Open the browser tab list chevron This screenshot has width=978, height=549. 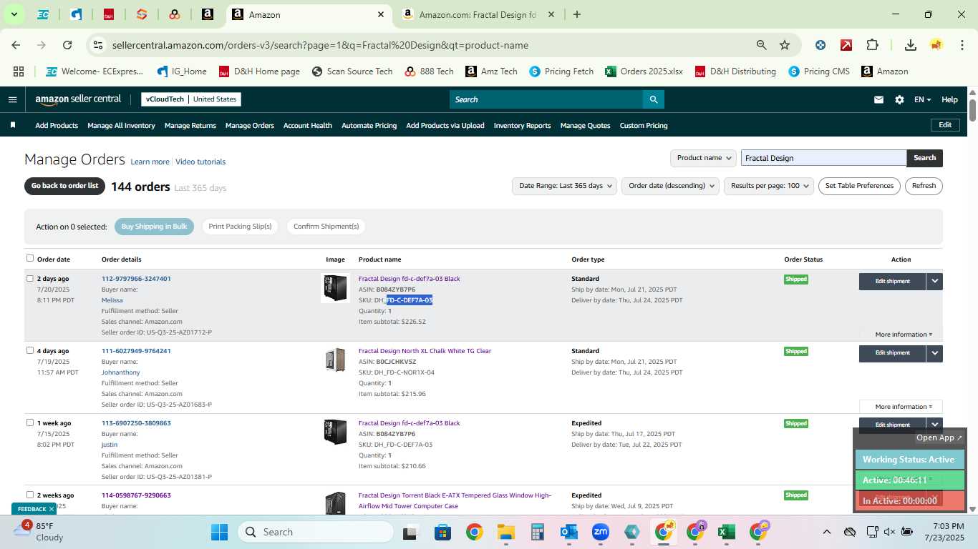point(14,14)
